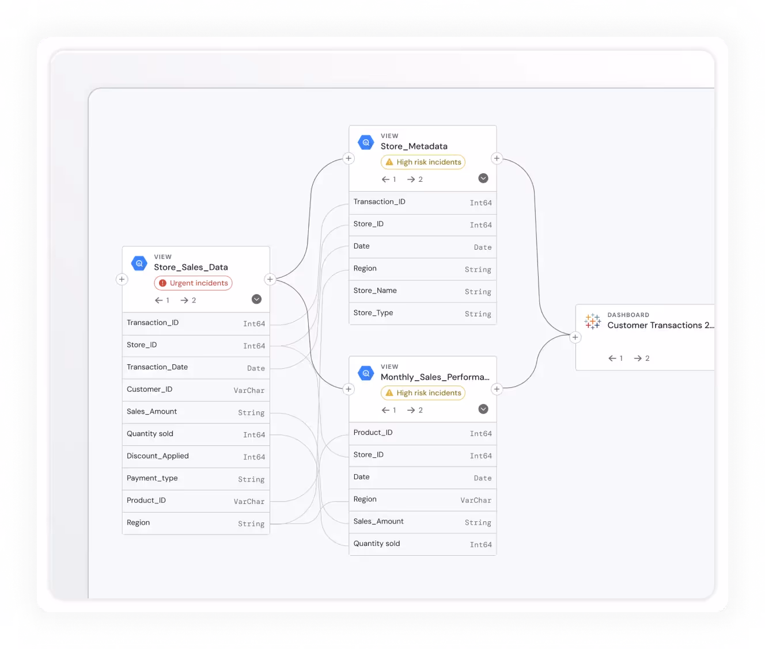
Task: Select Sales_Amount column in Monthly_Sales_Performance
Action: pos(423,522)
